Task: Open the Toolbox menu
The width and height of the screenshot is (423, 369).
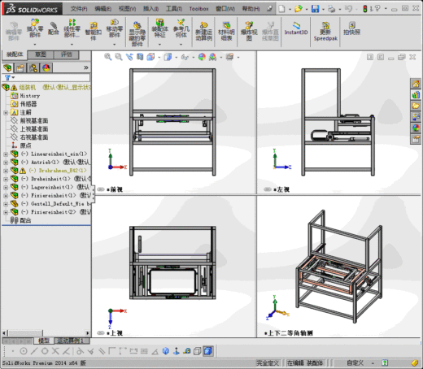Action: click(x=198, y=9)
